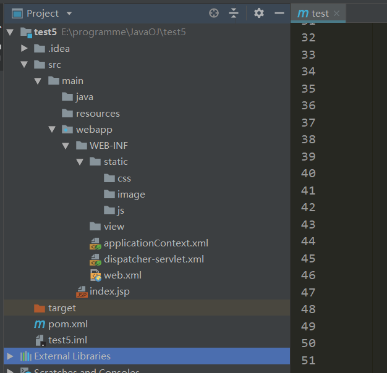
Task: Collapse the WEB-INF folder
Action: pyautogui.click(x=66, y=146)
